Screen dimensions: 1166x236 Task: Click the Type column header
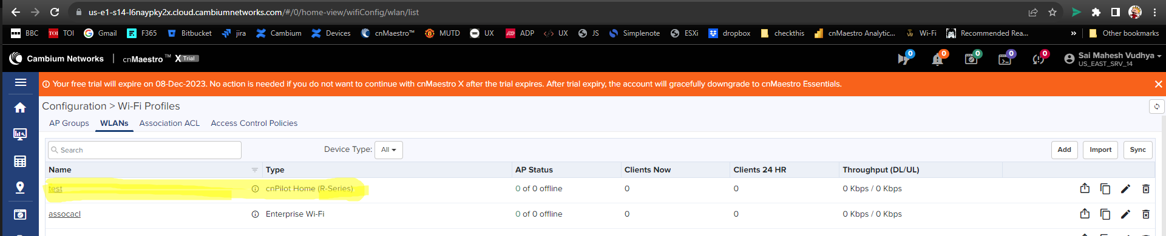275,170
